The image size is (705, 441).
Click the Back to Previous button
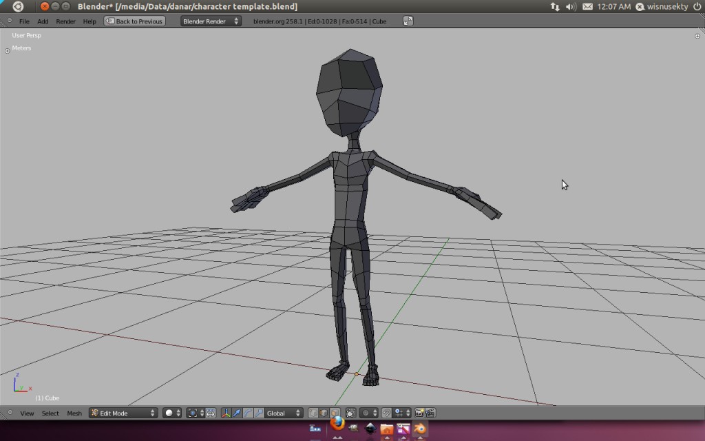point(134,21)
